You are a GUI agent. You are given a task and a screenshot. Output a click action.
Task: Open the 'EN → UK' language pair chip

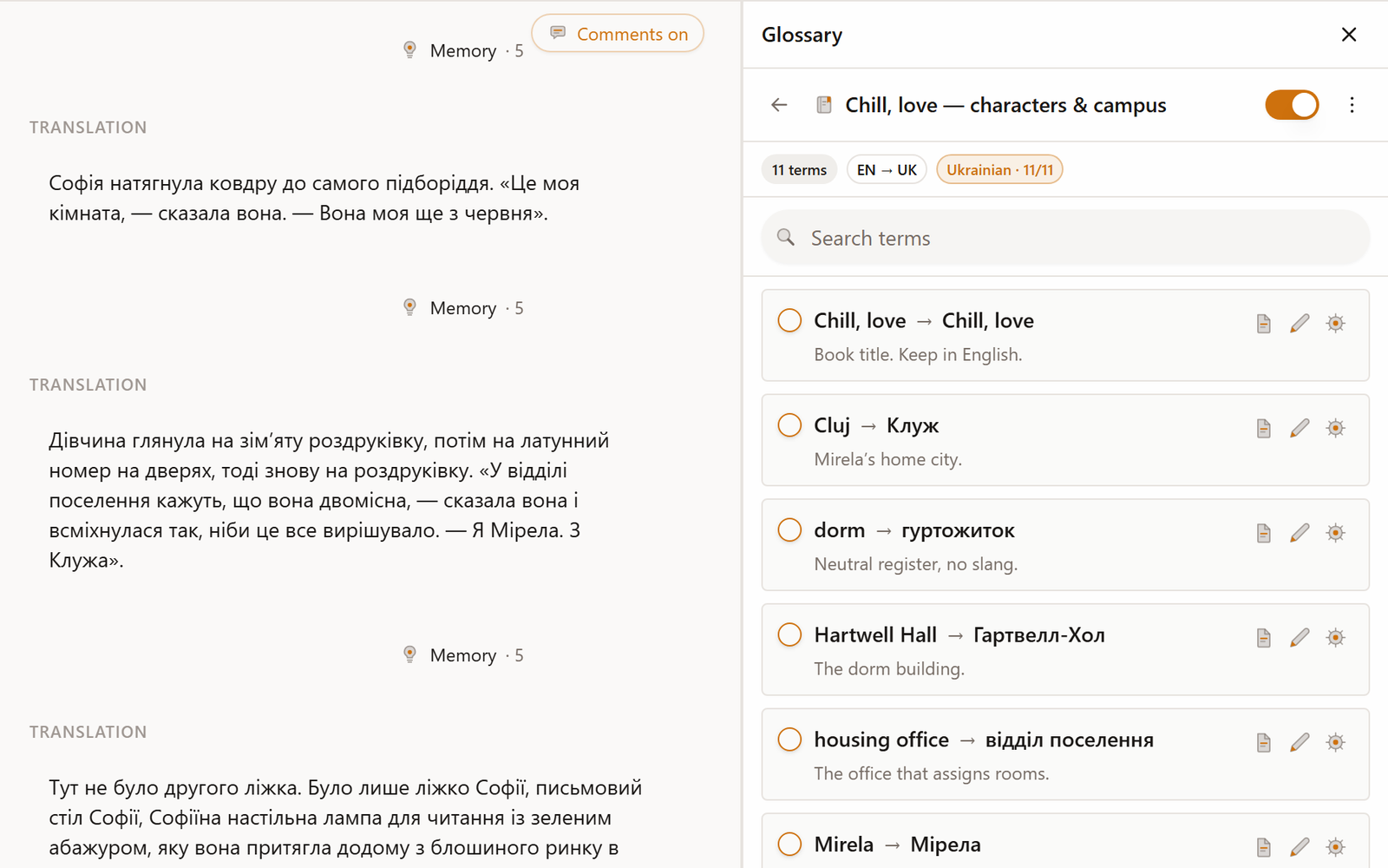(887, 169)
